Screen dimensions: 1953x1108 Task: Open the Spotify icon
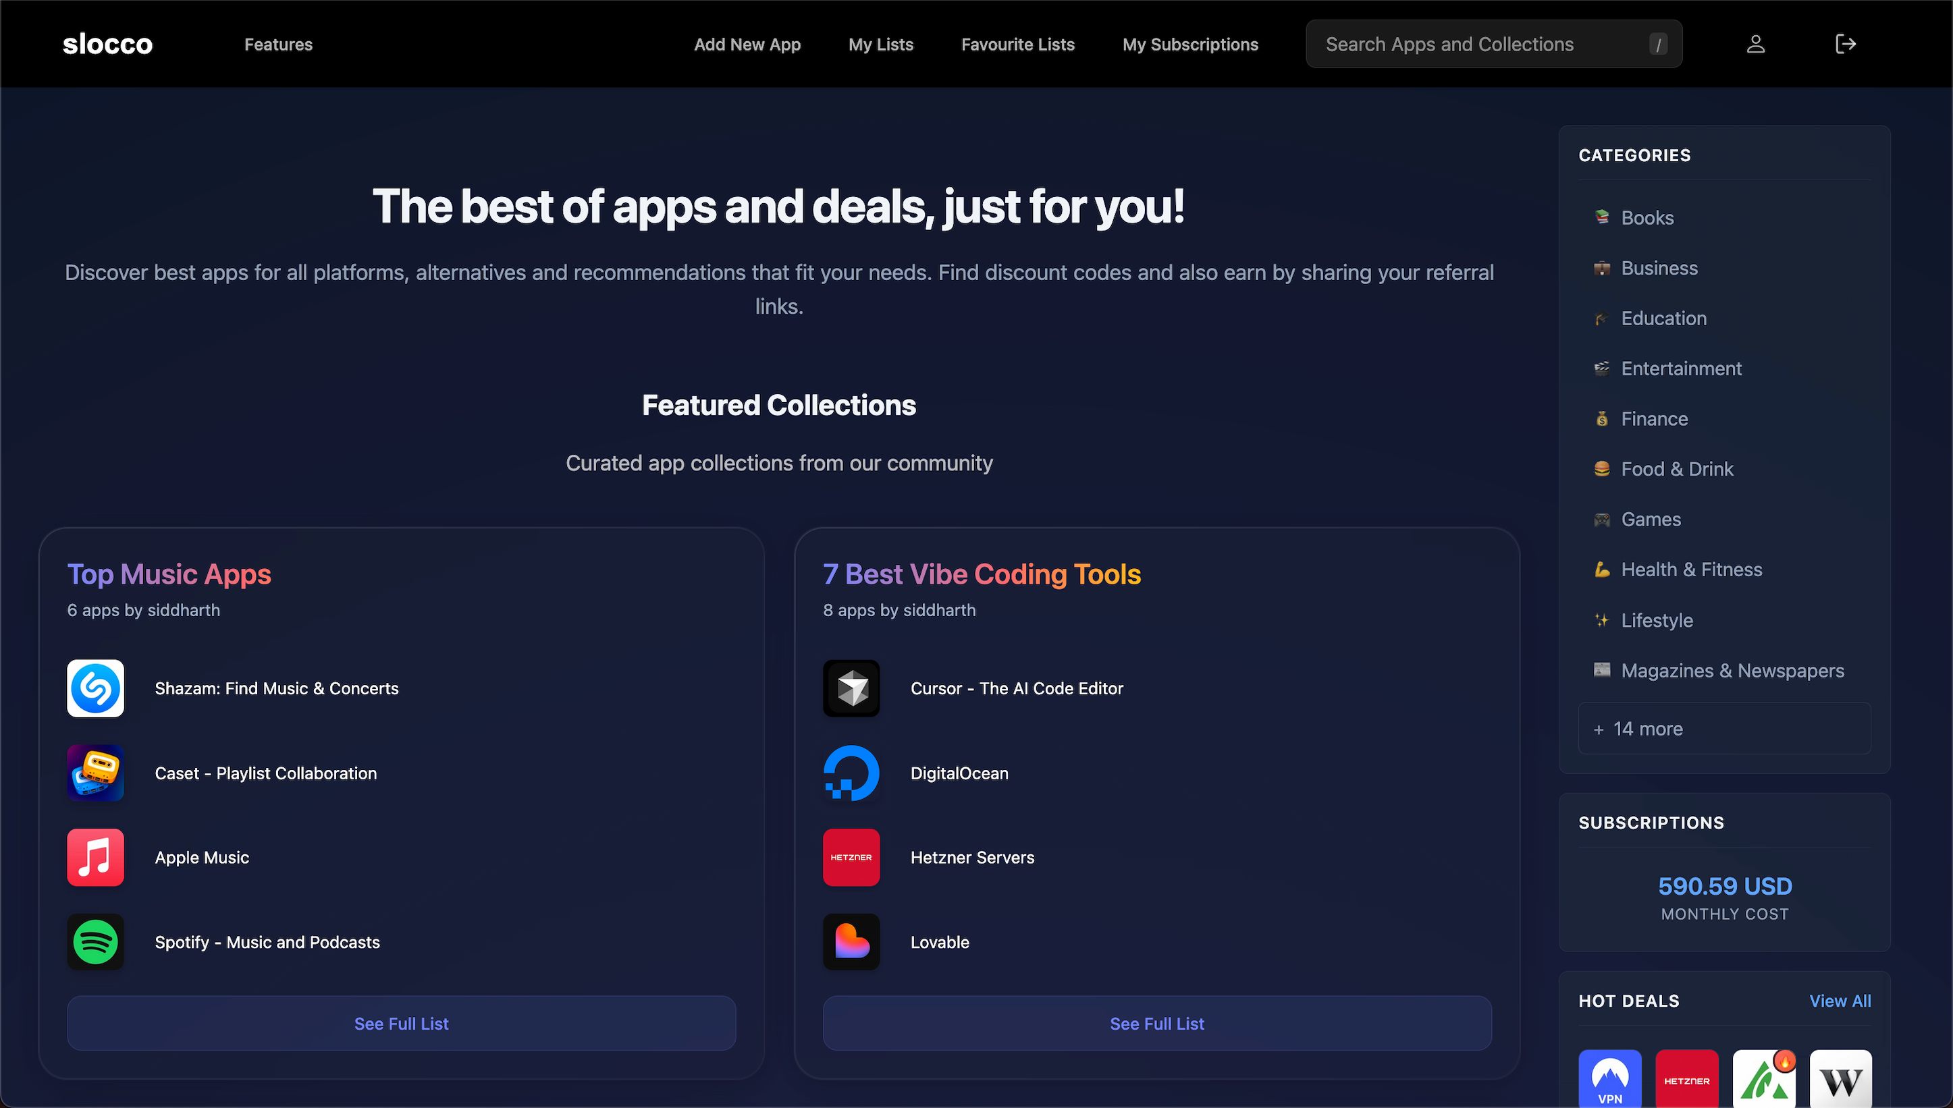point(95,941)
